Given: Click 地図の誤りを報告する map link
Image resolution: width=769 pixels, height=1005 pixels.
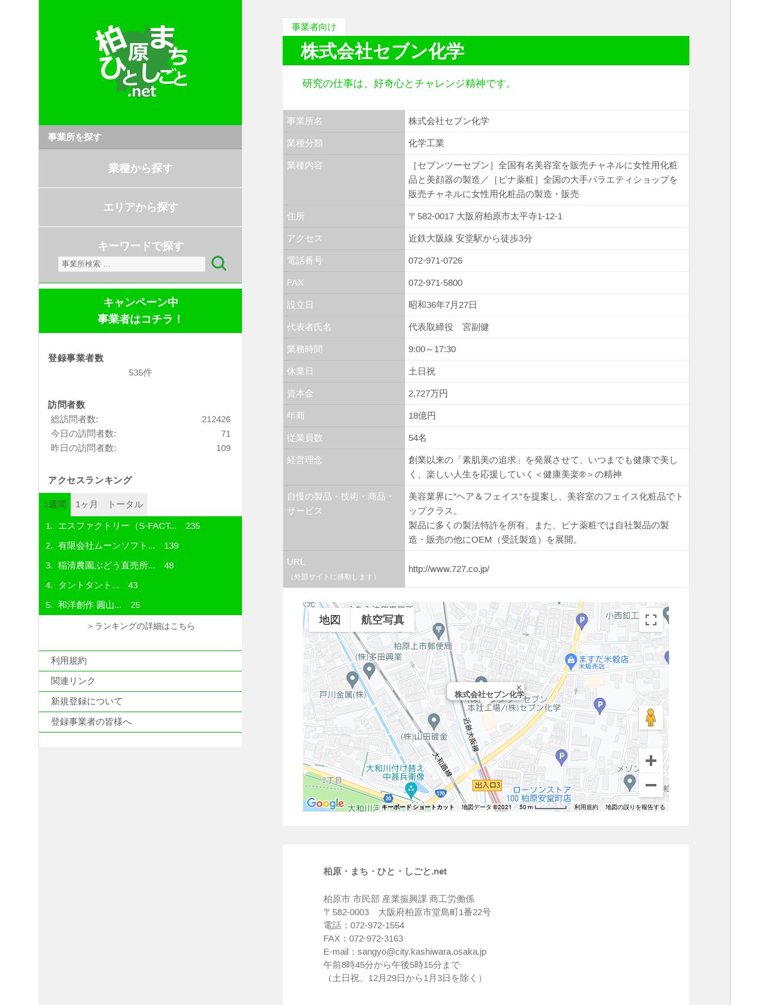Looking at the screenshot, I should pos(635,807).
